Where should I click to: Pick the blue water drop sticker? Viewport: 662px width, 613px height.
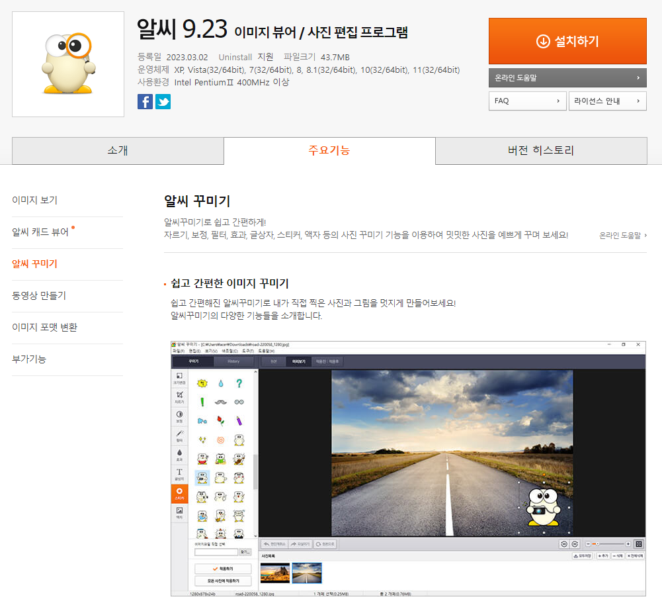(x=221, y=383)
